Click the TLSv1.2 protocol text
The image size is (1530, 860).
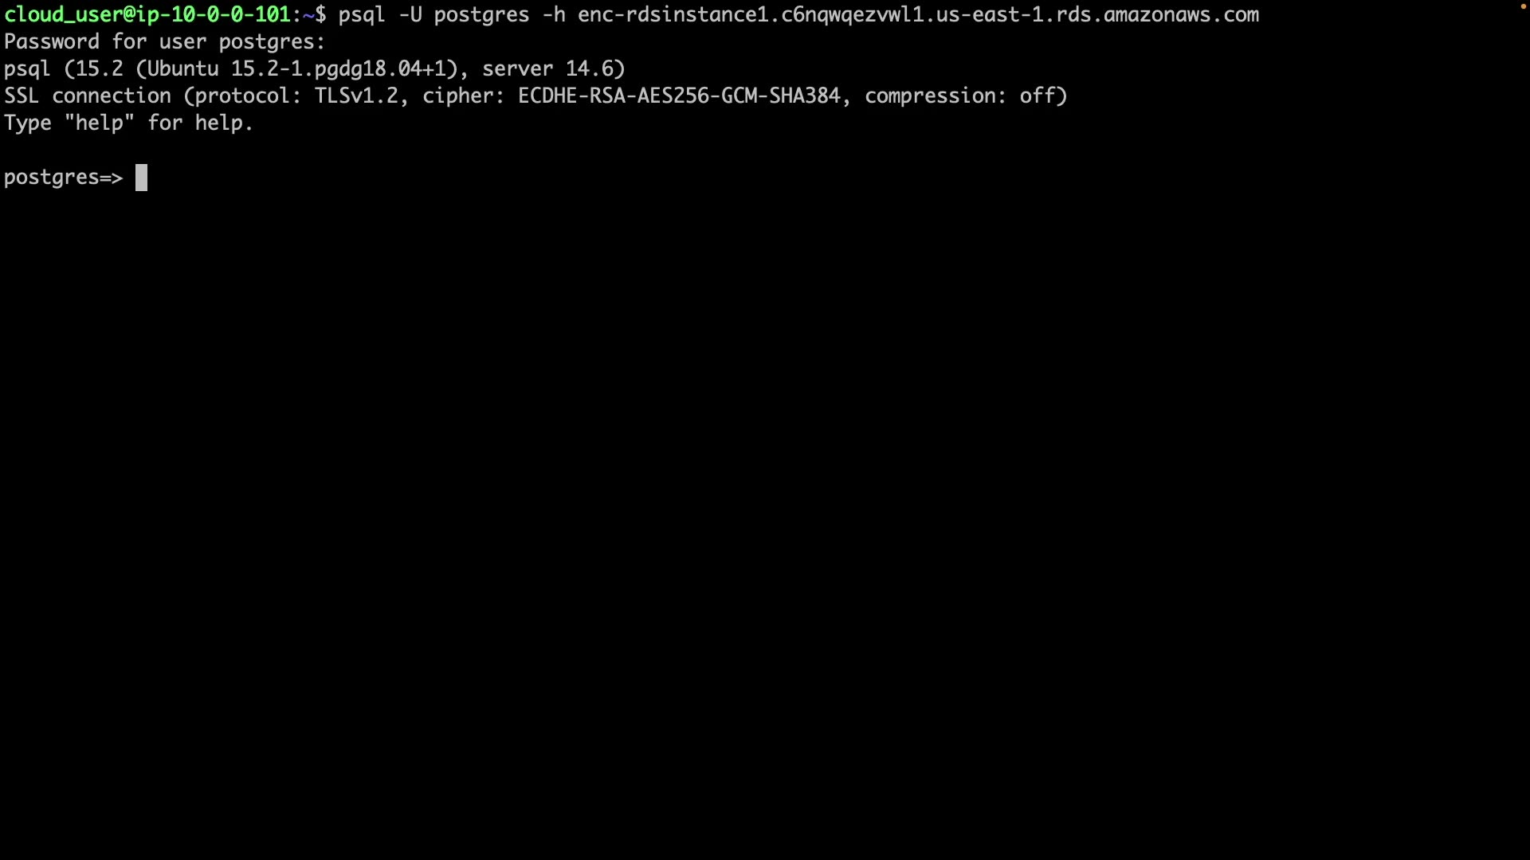click(x=355, y=96)
